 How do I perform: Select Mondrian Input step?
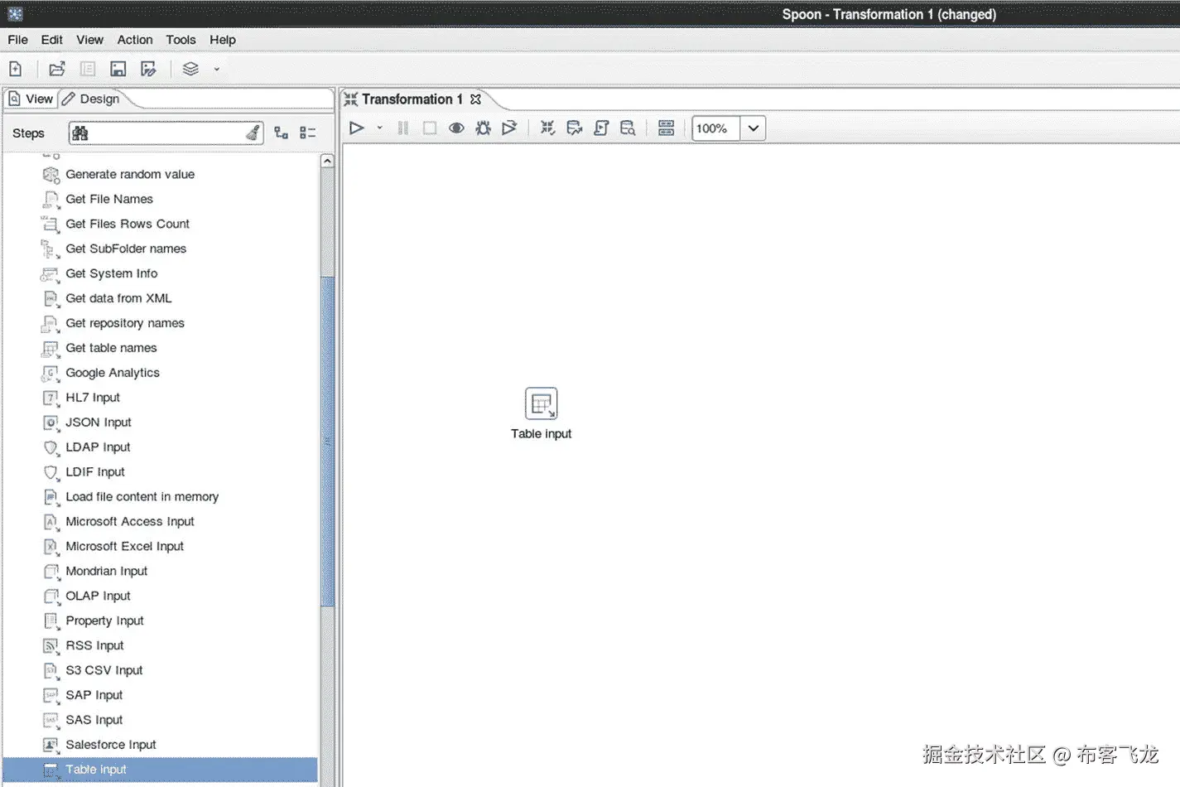(x=107, y=572)
